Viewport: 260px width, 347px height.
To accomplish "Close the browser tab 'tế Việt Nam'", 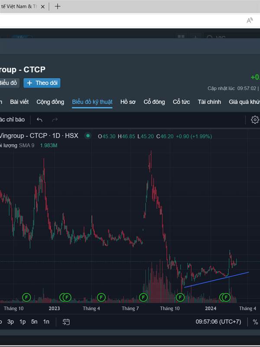I will 42,7.
